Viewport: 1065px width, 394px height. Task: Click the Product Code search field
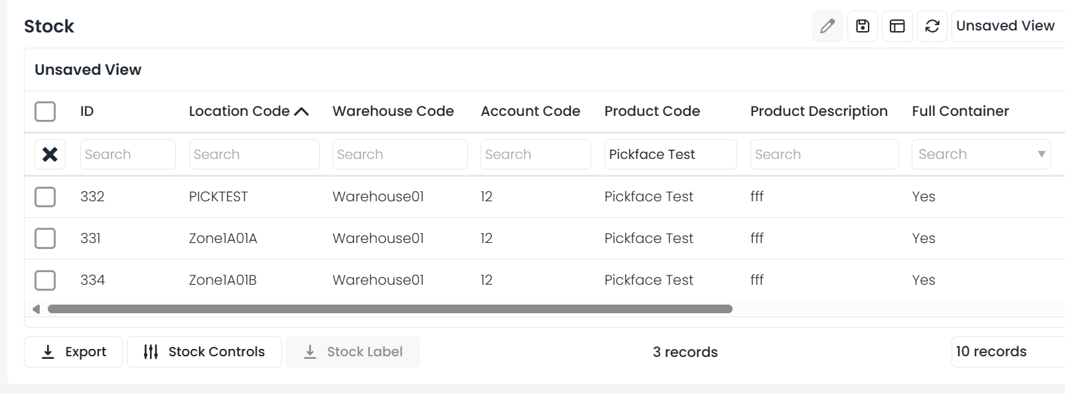click(x=670, y=154)
